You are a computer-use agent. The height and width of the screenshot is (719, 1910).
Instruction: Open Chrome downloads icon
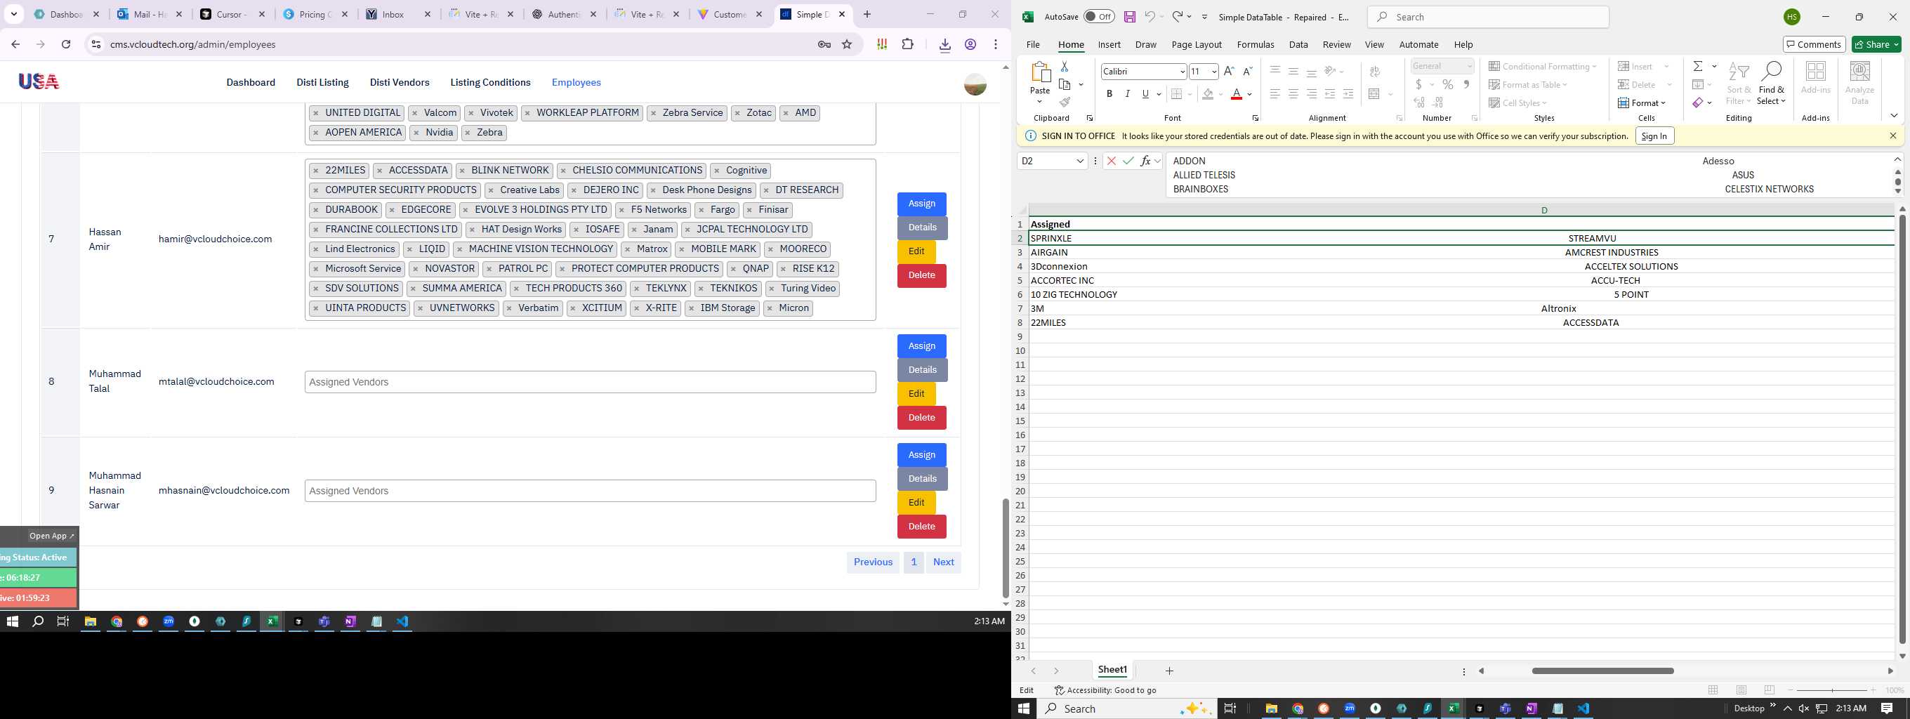[944, 44]
